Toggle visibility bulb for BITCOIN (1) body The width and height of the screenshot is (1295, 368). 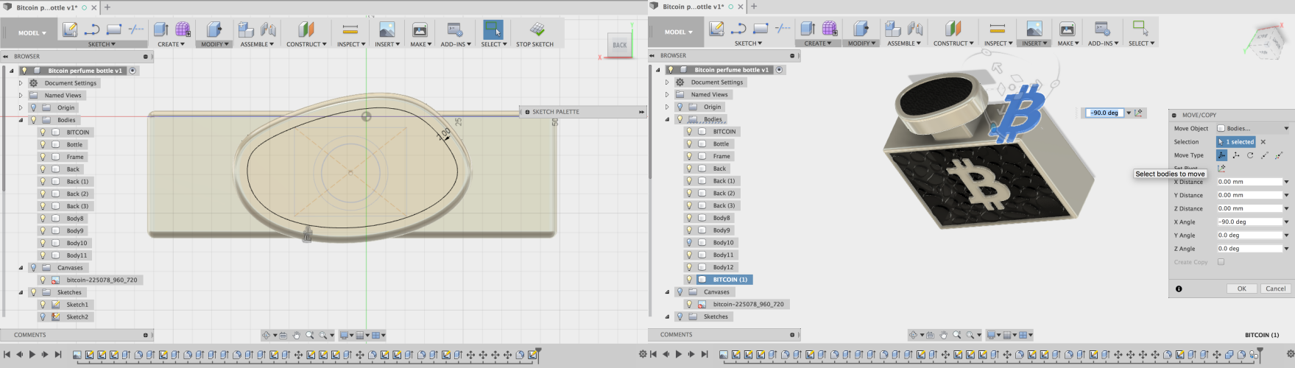[690, 280]
